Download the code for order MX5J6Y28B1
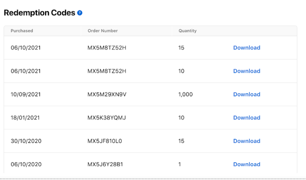Image resolution: width=306 pixels, height=180 pixels. click(x=247, y=164)
